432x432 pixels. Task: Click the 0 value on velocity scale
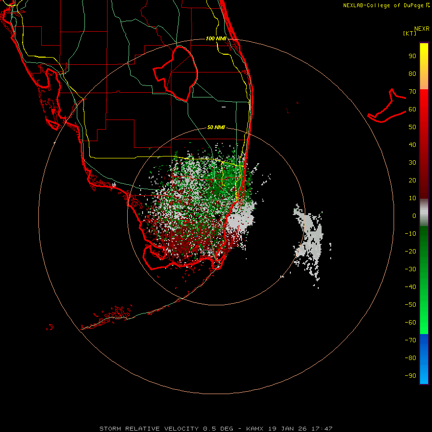(x=414, y=216)
